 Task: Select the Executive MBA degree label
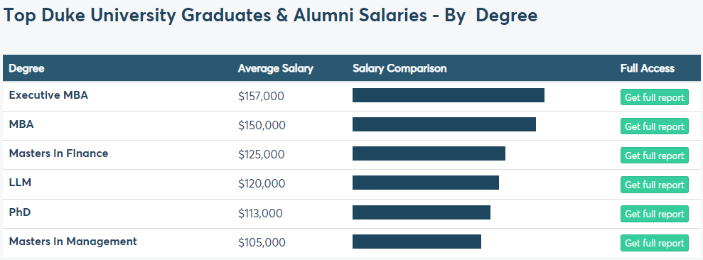coord(48,95)
